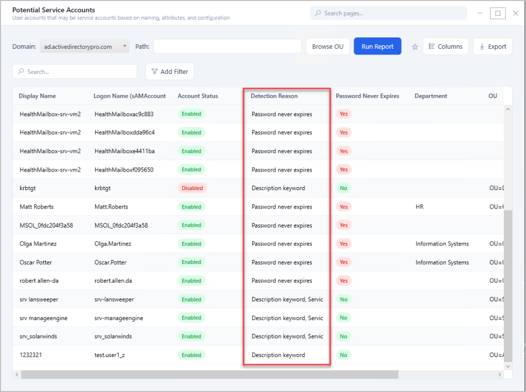Focus the Search pages box
The height and width of the screenshot is (392, 526).
pyautogui.click(x=388, y=13)
